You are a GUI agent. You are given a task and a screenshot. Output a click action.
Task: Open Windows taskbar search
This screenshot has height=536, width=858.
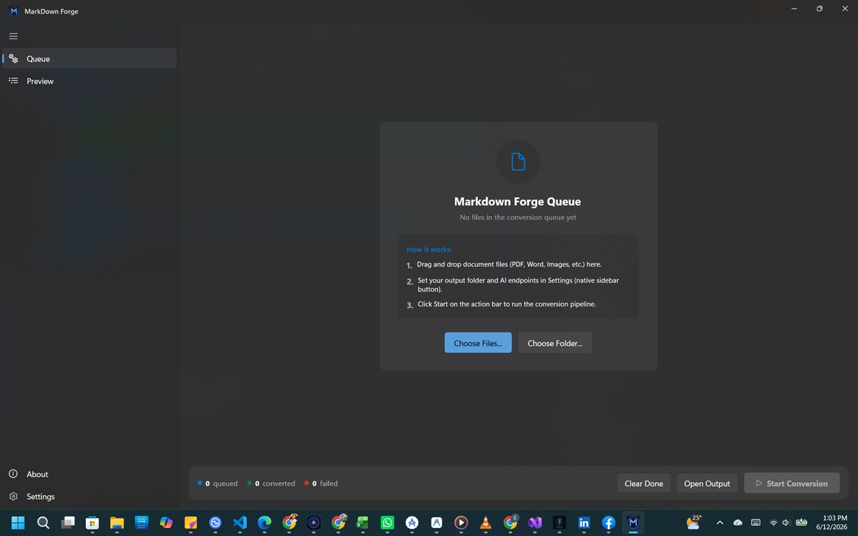(x=43, y=522)
